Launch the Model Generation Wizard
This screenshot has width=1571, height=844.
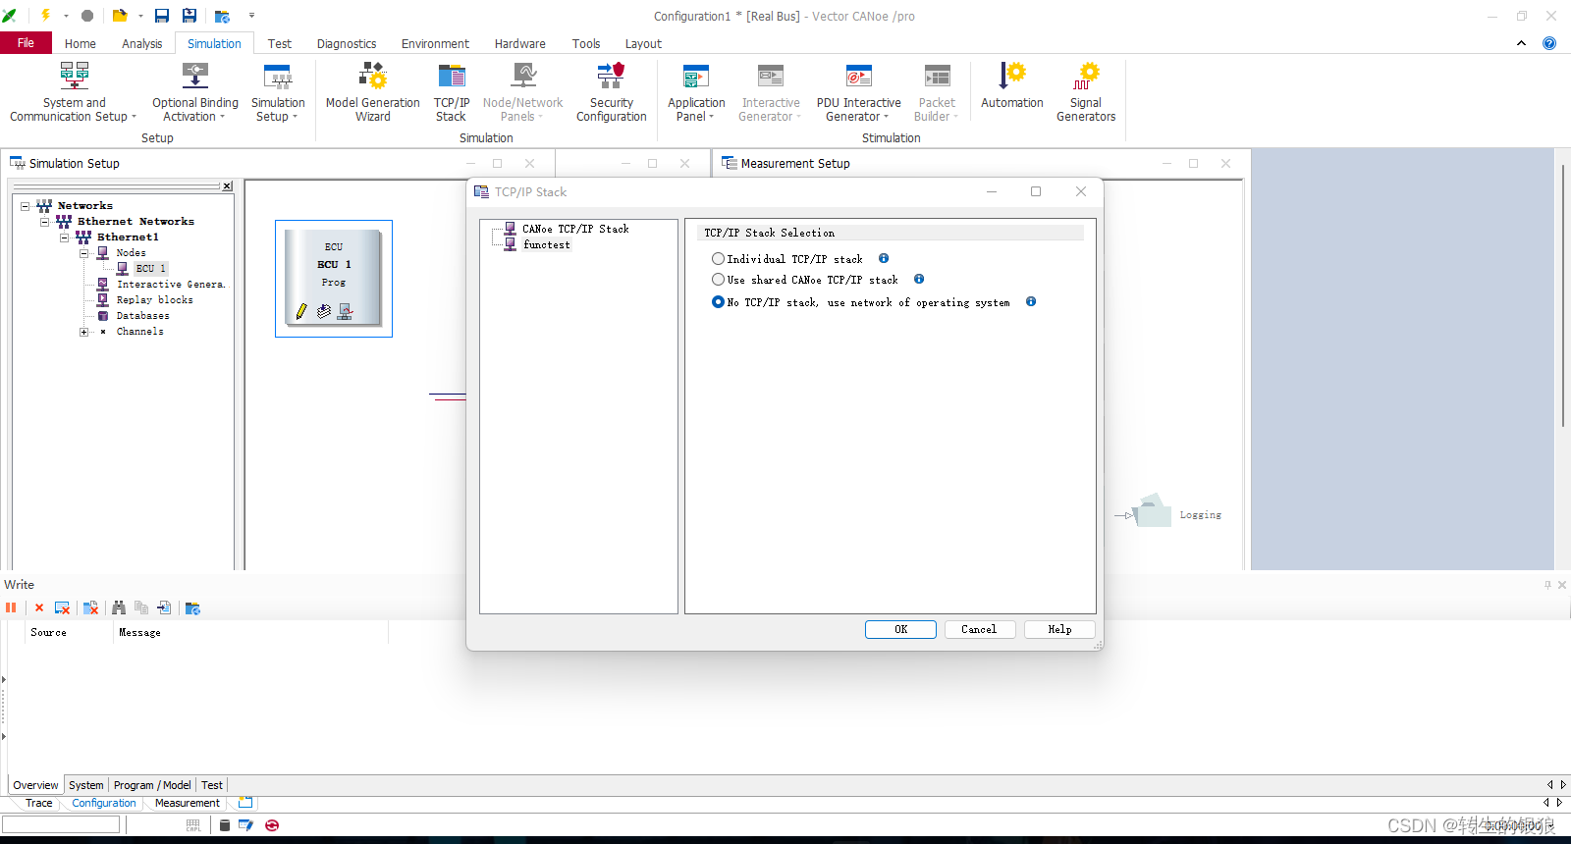373,92
